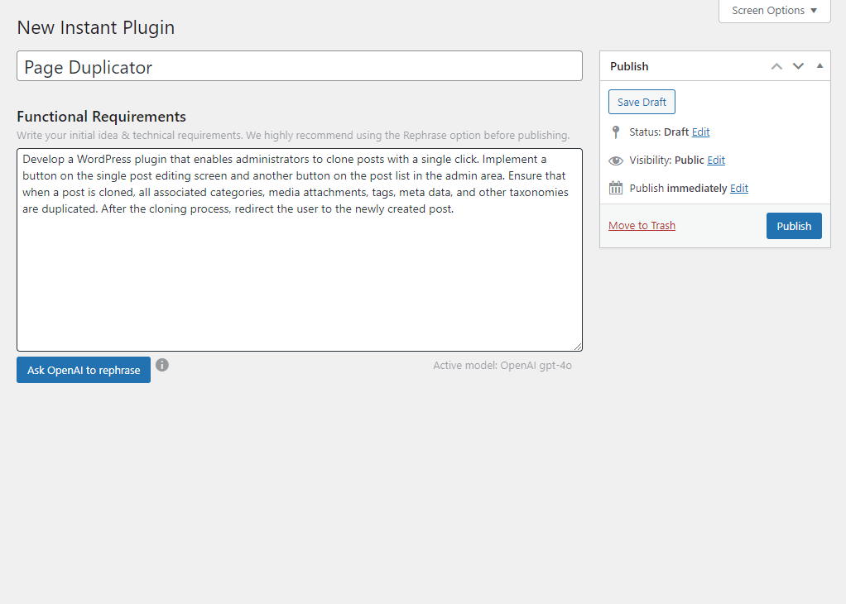Move the plugin to Trash
The width and height of the screenshot is (846, 604).
[x=642, y=225]
